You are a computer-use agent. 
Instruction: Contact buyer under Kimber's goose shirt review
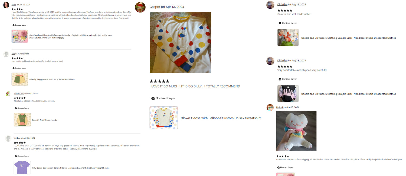[x=22, y=156]
